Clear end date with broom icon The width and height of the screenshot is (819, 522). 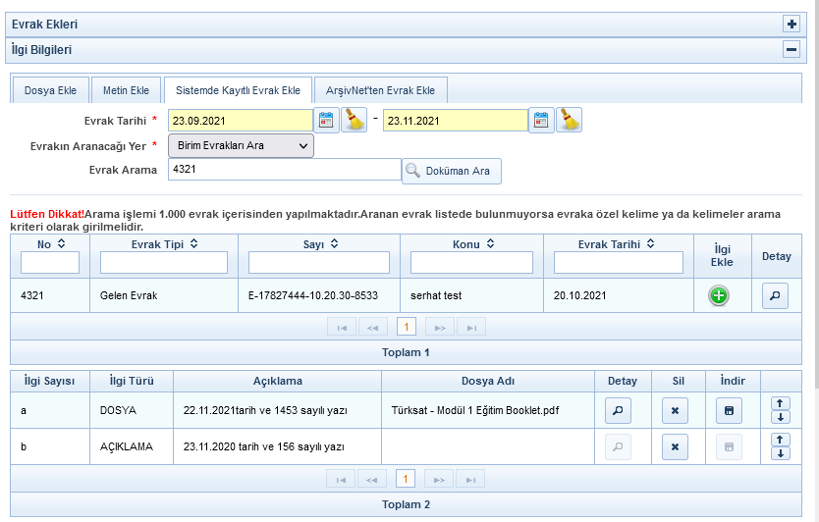point(570,121)
